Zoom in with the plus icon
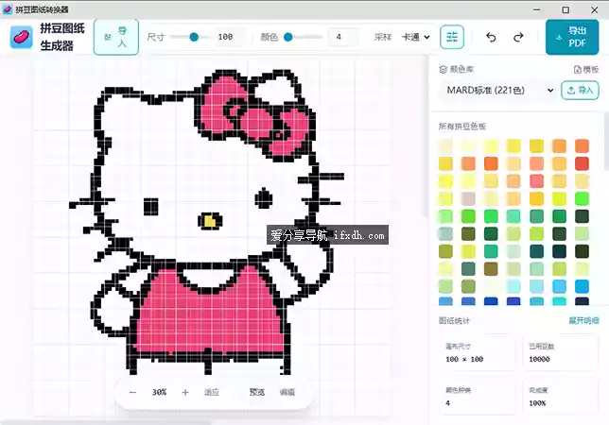Image resolution: width=609 pixels, height=425 pixels. coord(185,393)
